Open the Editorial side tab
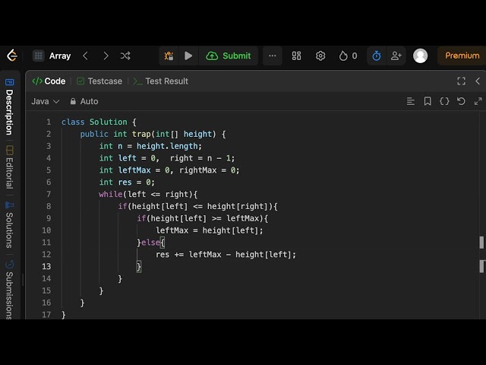Viewport: 486px width, 365px height. (x=10, y=167)
